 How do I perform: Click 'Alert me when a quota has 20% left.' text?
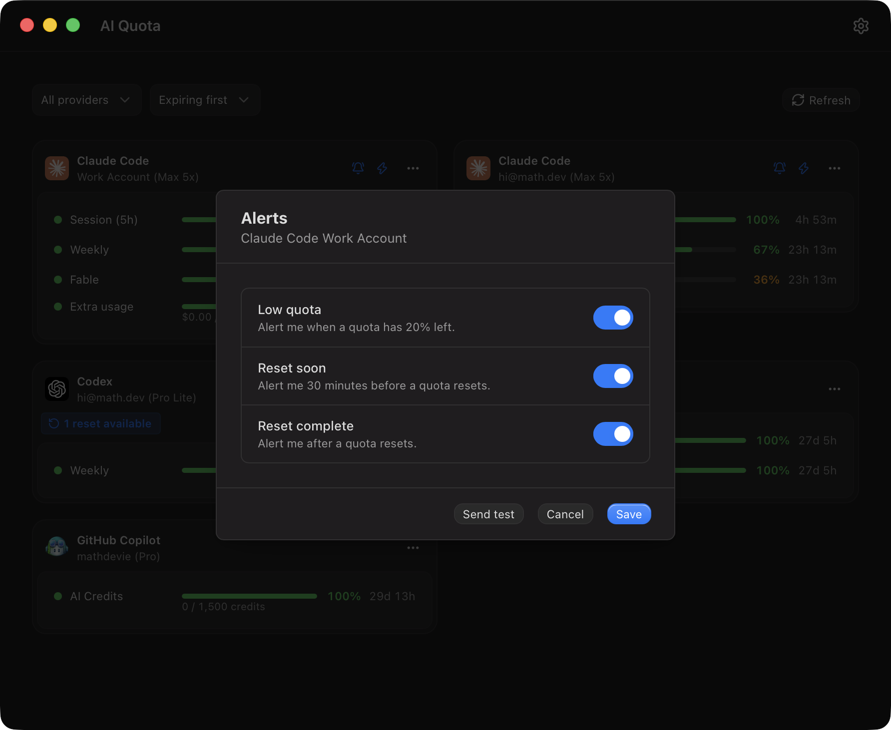click(x=356, y=327)
